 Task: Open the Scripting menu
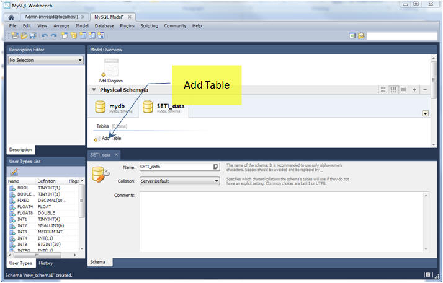point(149,25)
